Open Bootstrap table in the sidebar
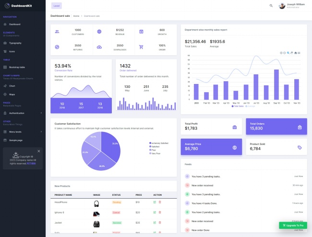The height and width of the screenshot is (237, 312). click(17, 67)
